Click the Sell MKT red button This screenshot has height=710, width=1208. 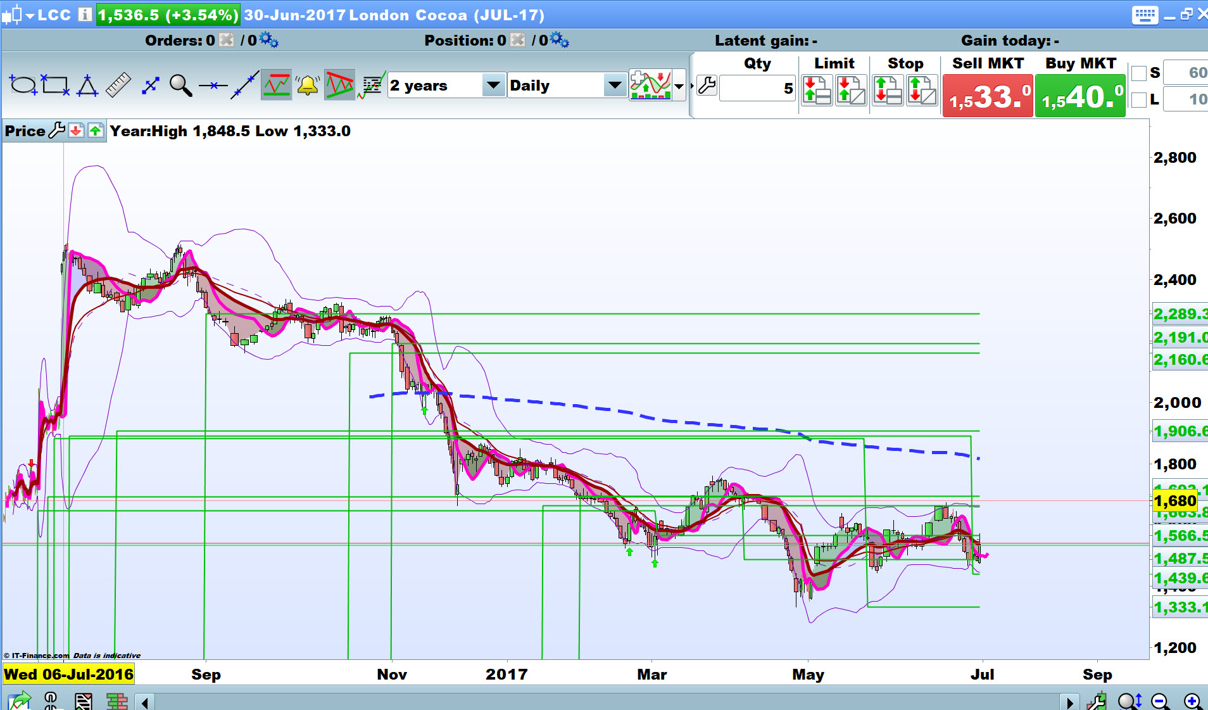(987, 96)
